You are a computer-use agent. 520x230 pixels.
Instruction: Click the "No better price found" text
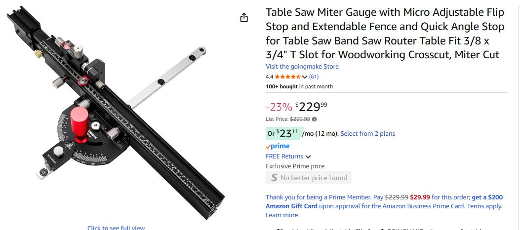[x=314, y=178]
